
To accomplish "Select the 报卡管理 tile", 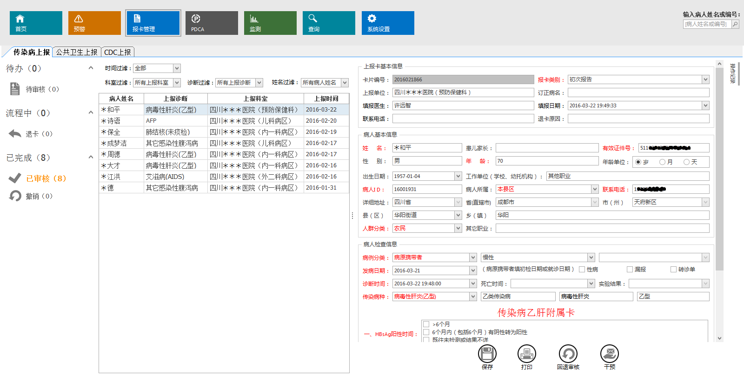I will tap(153, 23).
